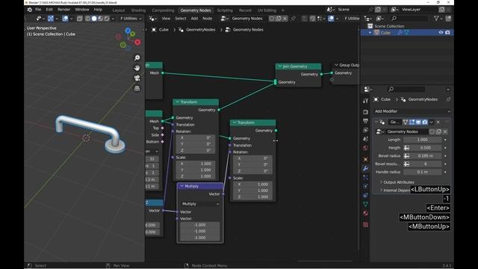Open the Physics properties tab icon
Viewport: 478px width, 269px height.
point(365,186)
